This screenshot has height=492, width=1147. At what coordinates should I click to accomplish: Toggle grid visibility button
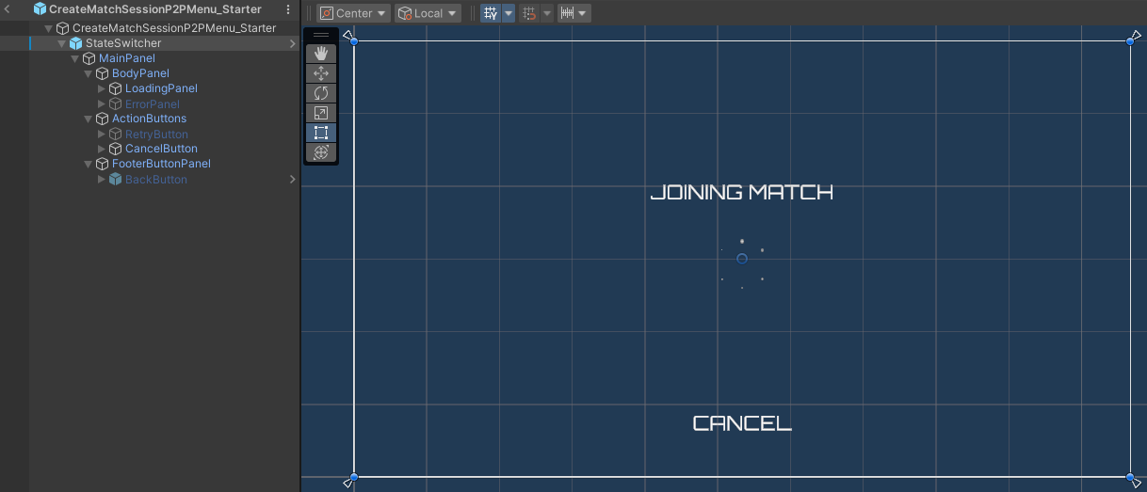pos(491,13)
